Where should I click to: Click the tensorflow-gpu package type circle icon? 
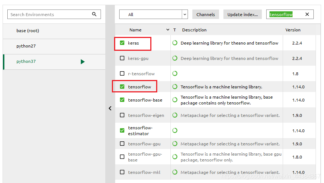pos(175,144)
